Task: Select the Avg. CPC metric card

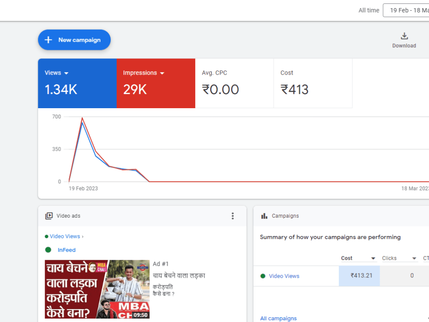Action: [235, 83]
